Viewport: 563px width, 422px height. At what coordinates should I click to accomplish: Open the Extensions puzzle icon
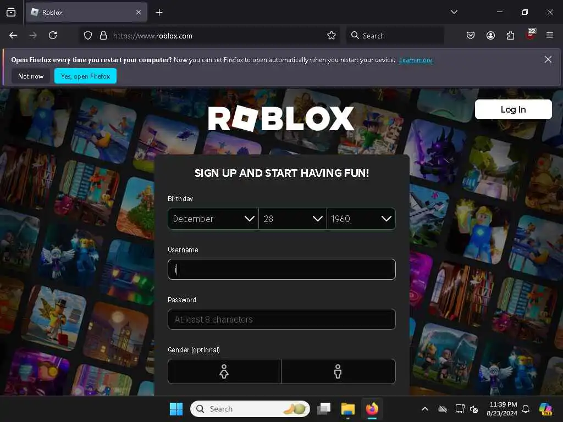click(x=510, y=35)
